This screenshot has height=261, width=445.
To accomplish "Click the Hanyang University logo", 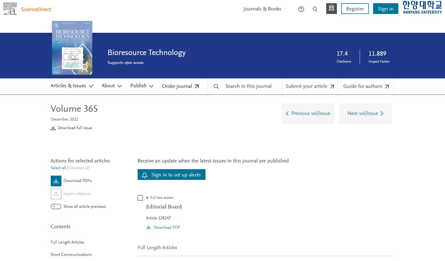I will click(422, 8).
